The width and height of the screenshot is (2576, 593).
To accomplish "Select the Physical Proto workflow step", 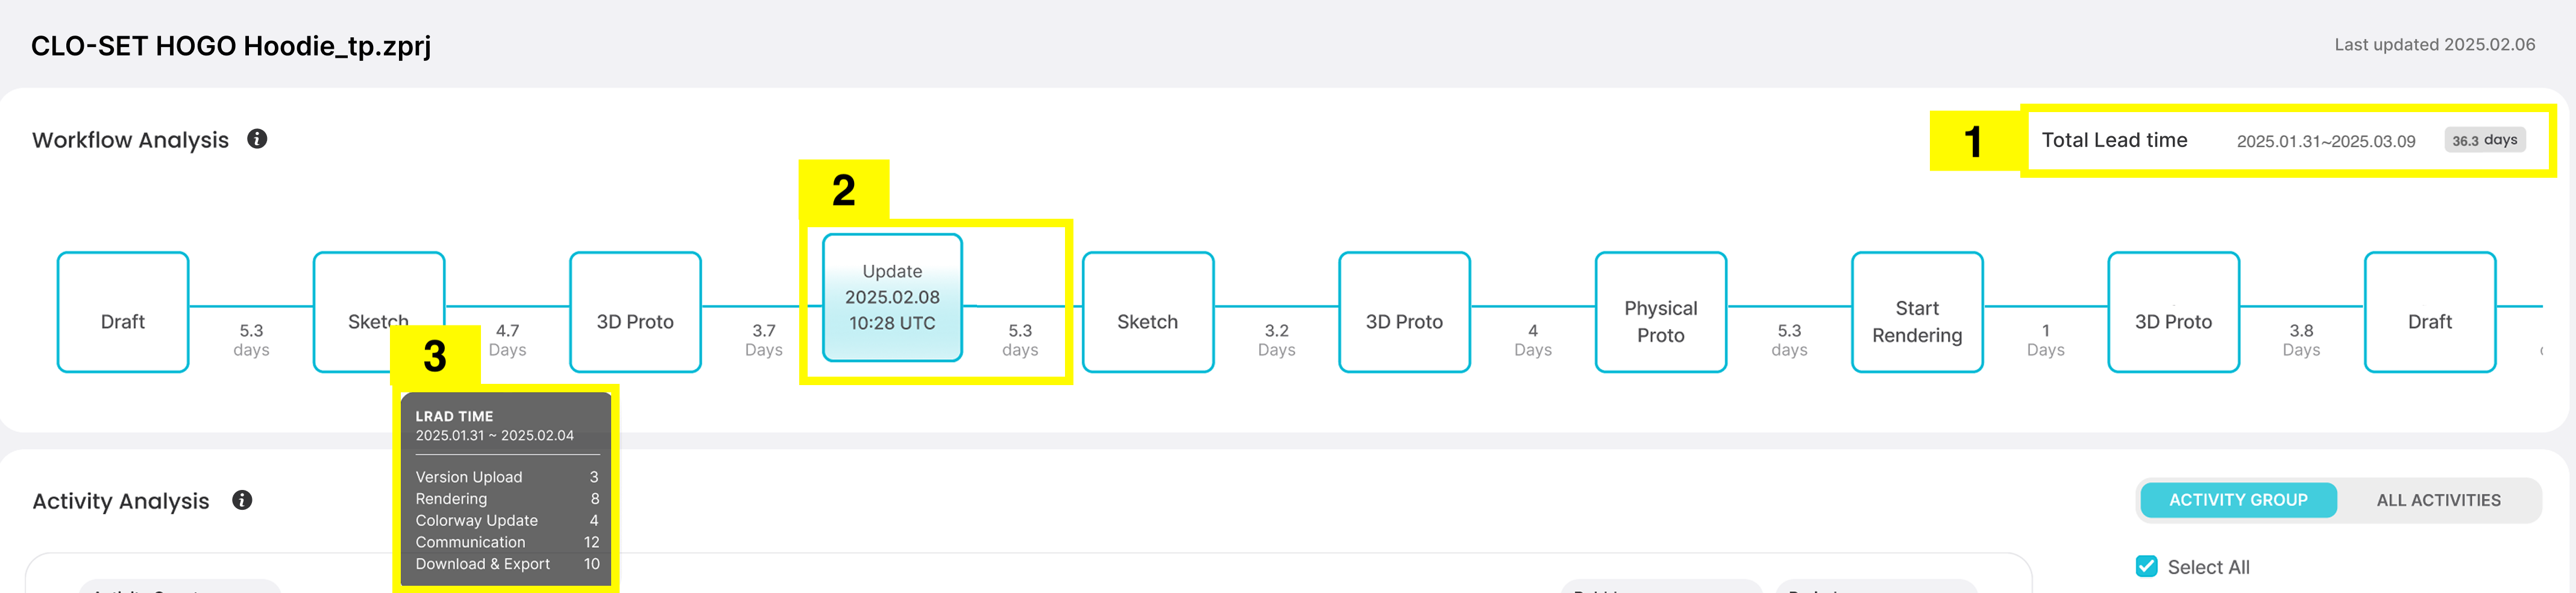I will coord(1660,312).
